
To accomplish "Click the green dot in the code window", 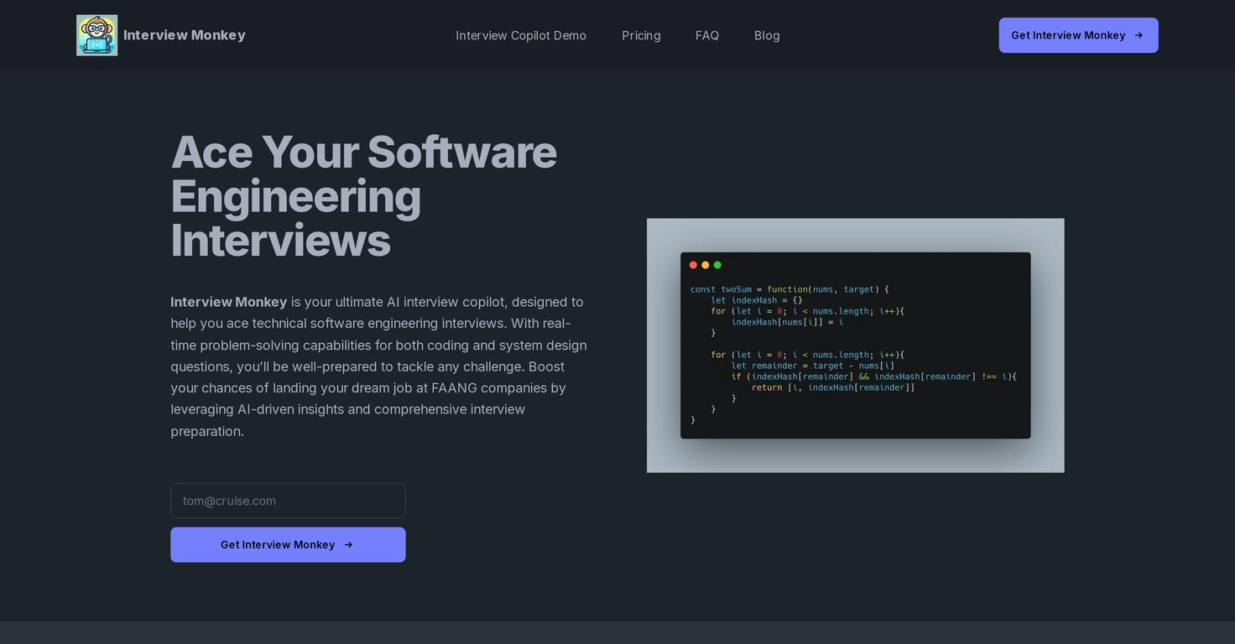I will [717, 265].
